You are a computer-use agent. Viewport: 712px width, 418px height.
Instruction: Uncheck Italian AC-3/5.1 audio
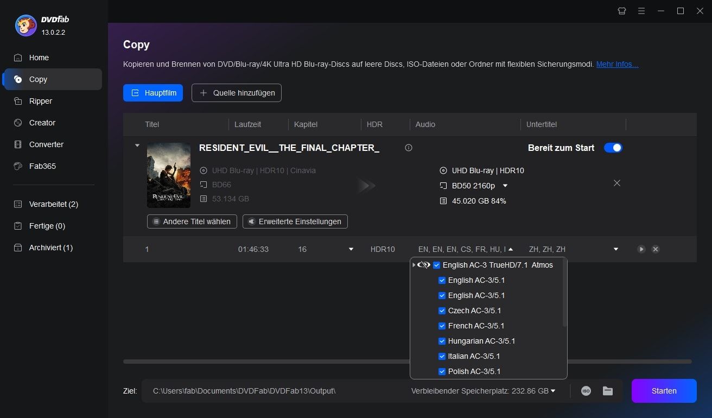pos(442,356)
